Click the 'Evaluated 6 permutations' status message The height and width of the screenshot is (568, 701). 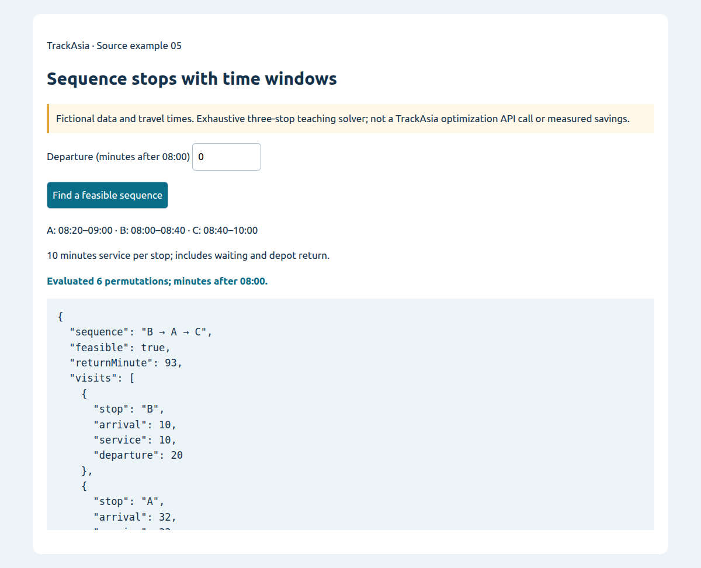click(157, 281)
